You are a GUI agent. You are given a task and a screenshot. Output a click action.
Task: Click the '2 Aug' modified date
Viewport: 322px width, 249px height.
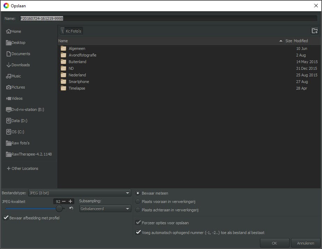[x=301, y=55]
